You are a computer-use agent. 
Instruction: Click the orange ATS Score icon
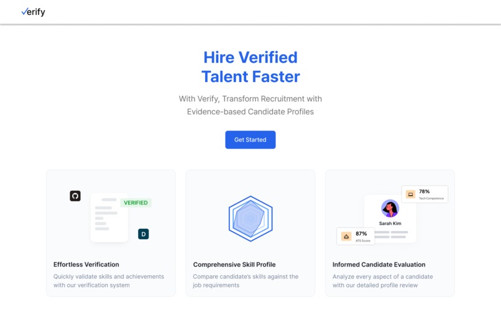pos(346,236)
